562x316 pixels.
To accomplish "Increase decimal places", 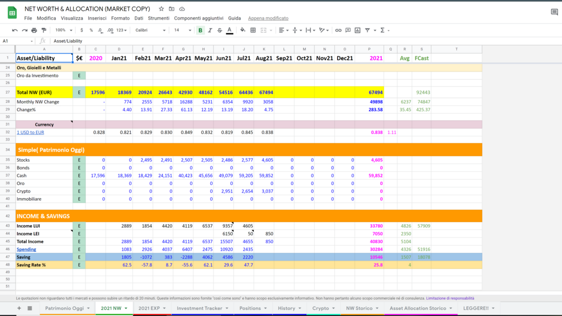I will point(110,30).
